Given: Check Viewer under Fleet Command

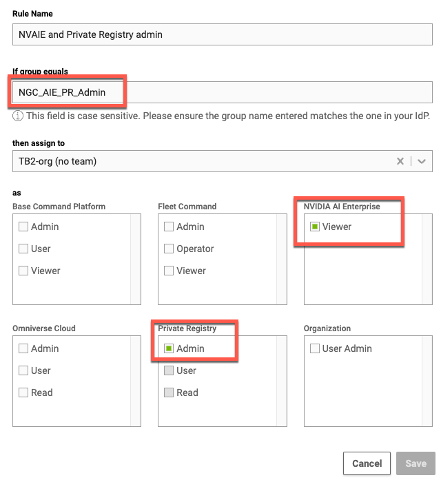Looking at the screenshot, I should [169, 271].
